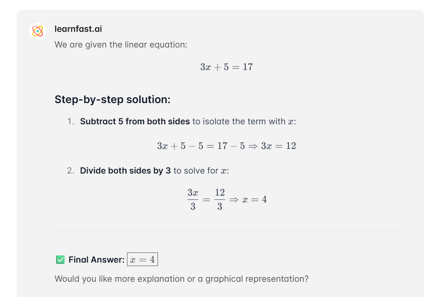437x297 pixels.
Task: Click the bold 'Final Answer:' label
Action: (x=96, y=260)
